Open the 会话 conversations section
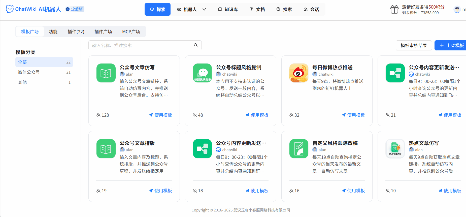This screenshot has width=466, height=217. point(311,9)
